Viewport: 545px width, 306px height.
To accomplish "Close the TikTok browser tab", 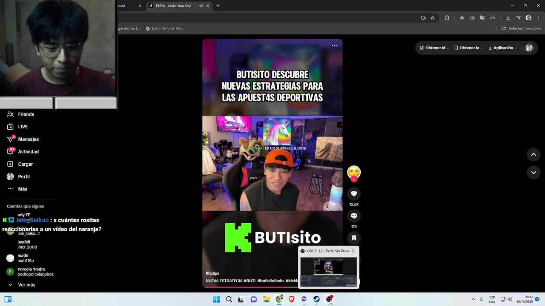I will pos(208,6).
